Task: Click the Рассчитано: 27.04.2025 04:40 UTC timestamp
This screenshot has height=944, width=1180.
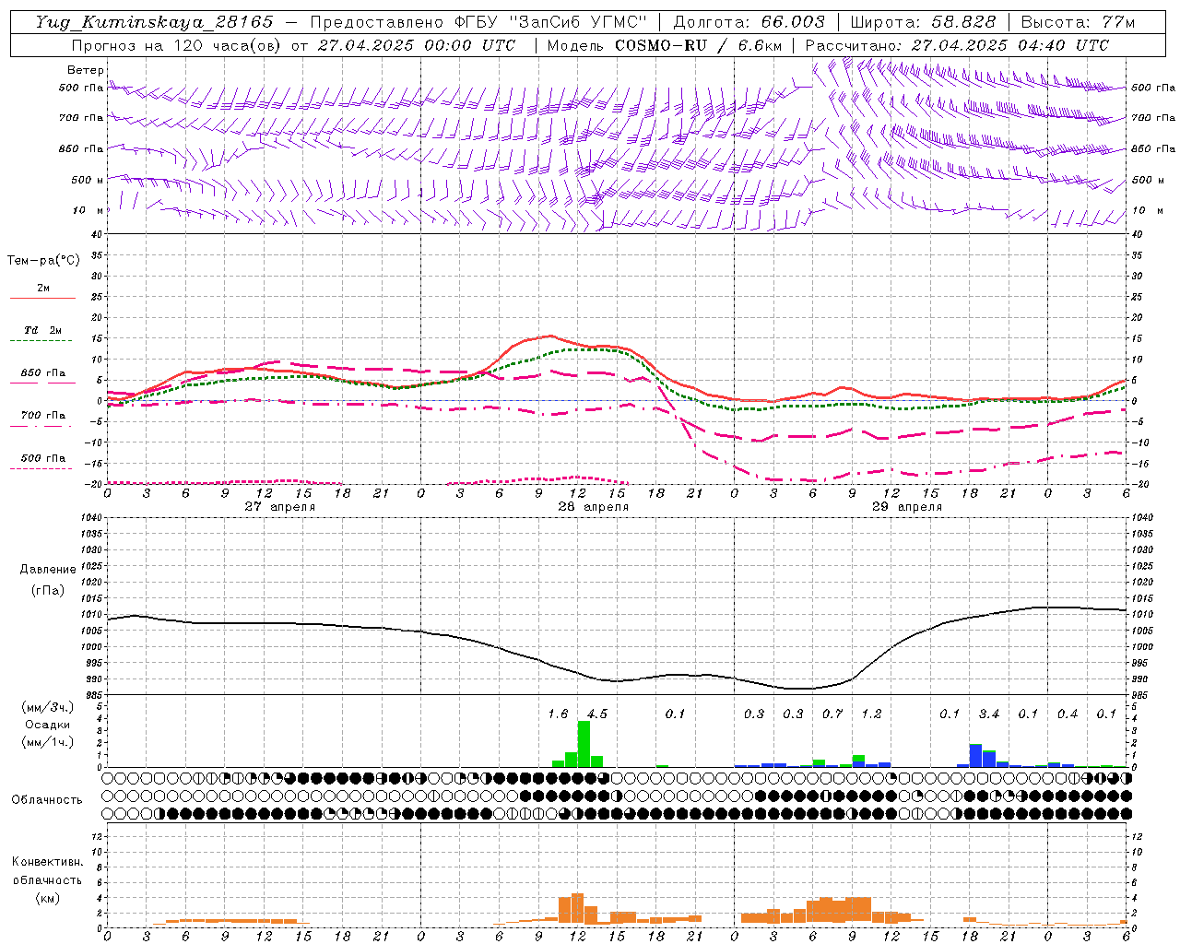Action: (957, 45)
